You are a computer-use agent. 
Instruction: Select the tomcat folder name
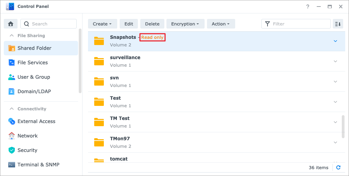119,159
